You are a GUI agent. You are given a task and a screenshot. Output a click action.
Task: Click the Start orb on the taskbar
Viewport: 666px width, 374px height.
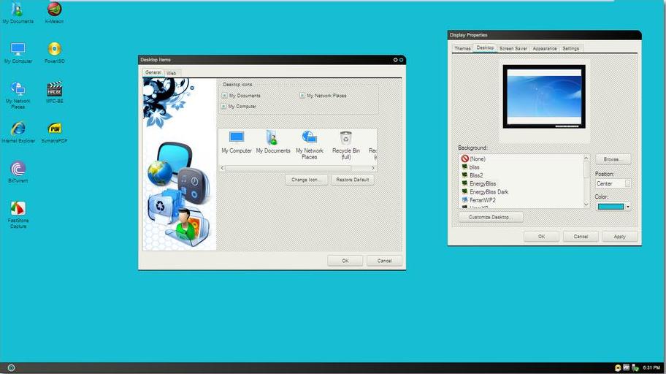click(x=12, y=368)
